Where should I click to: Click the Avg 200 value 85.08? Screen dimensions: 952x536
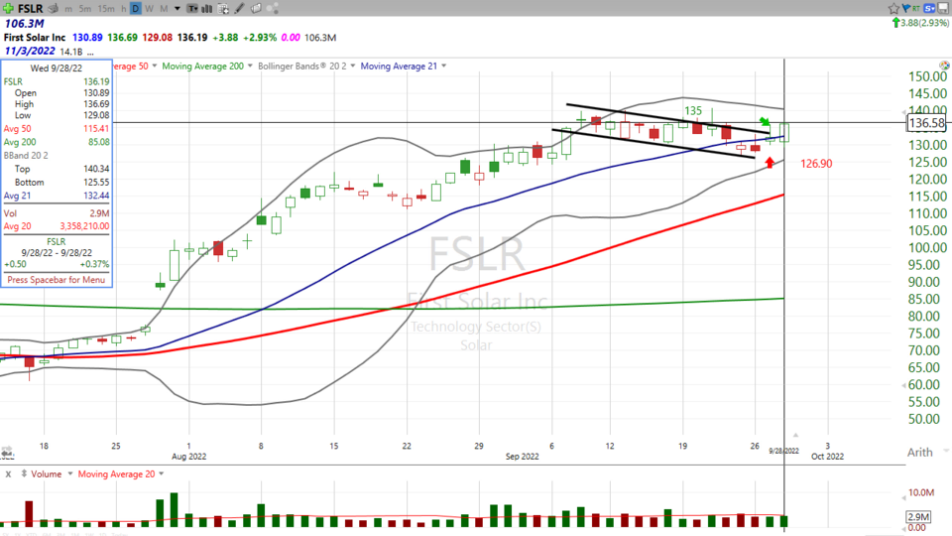point(98,142)
